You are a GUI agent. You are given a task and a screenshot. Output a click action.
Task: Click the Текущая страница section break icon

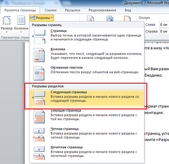(x=39, y=116)
